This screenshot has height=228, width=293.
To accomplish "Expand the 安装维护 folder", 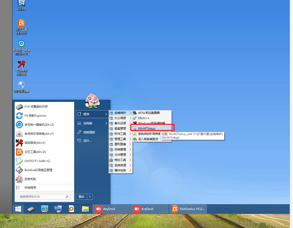I will tap(121, 113).
